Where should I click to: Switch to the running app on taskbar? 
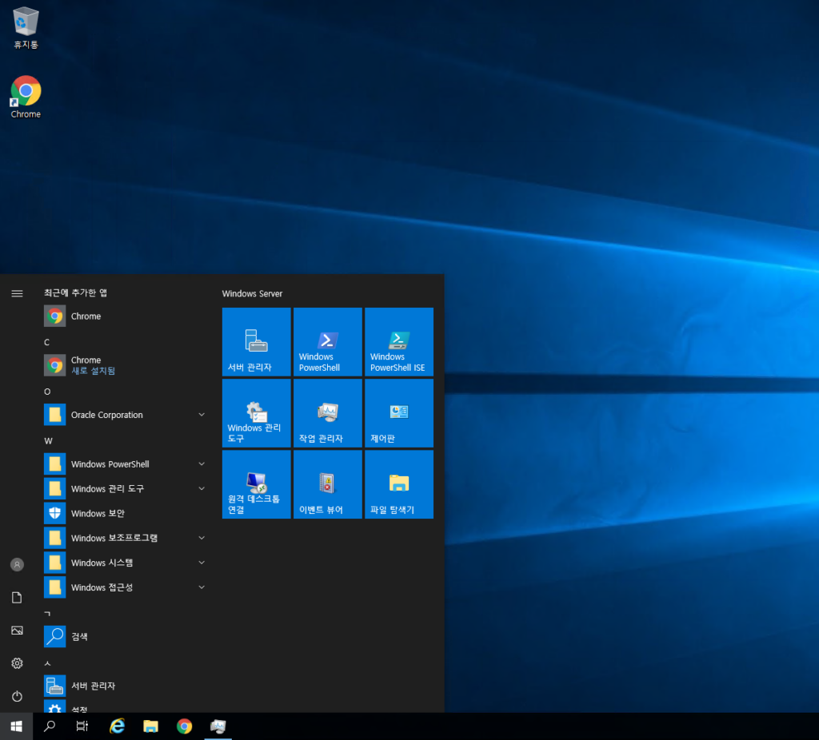(218, 726)
